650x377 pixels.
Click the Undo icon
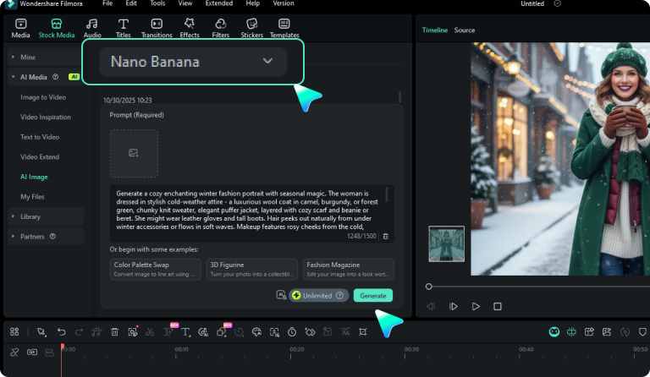(61, 332)
